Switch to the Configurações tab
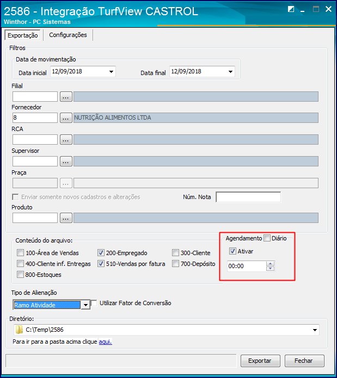Image resolution: width=337 pixels, height=378 pixels. point(68,35)
